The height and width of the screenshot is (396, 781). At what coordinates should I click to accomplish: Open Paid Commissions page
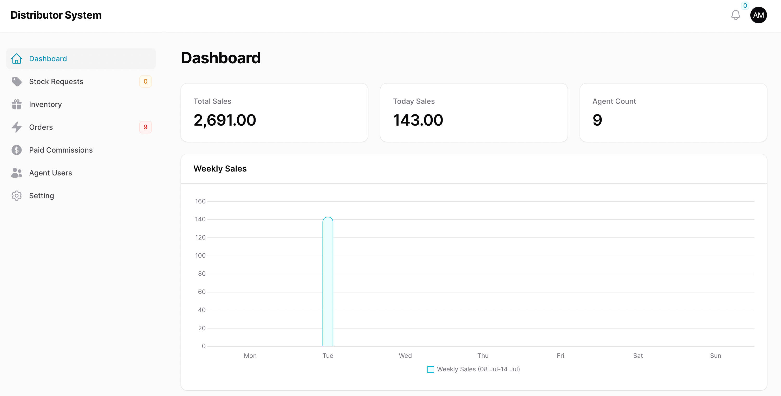(x=81, y=150)
